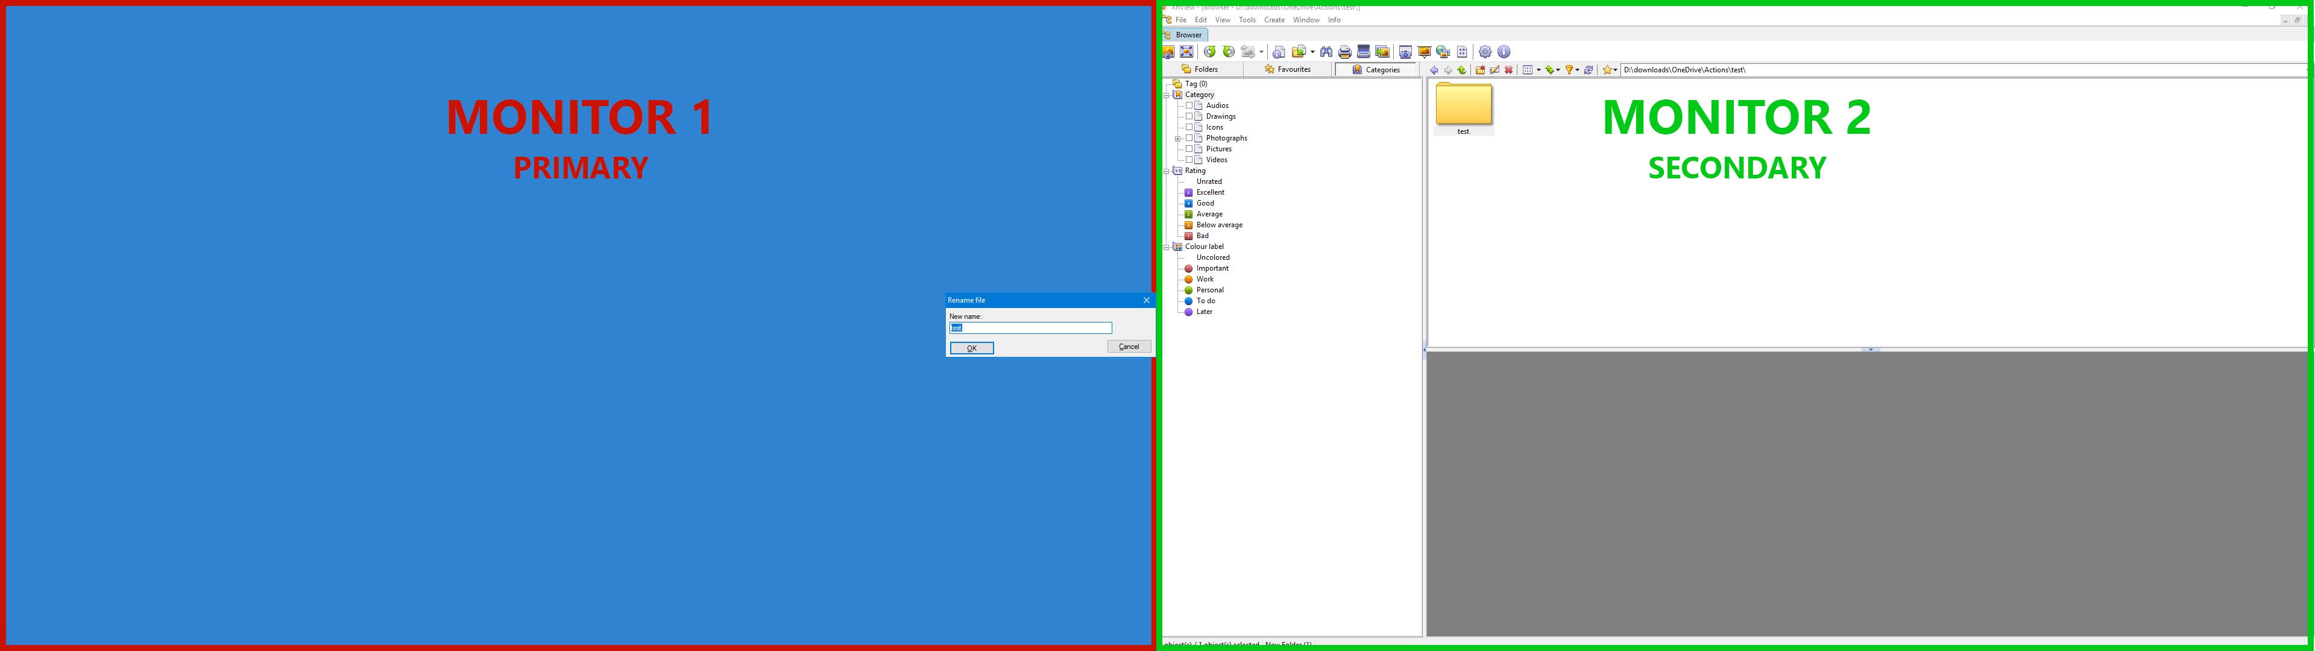Tick the Pictures category checkbox

coord(1189,148)
